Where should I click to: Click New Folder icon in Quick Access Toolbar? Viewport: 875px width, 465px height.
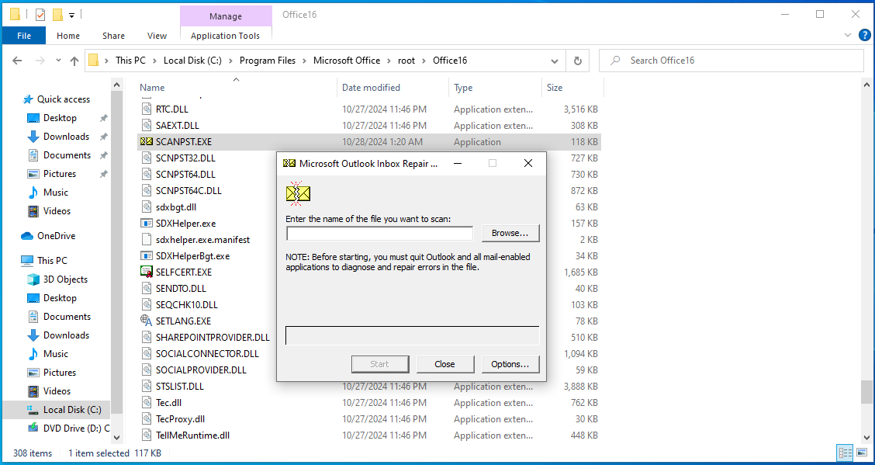pos(57,15)
